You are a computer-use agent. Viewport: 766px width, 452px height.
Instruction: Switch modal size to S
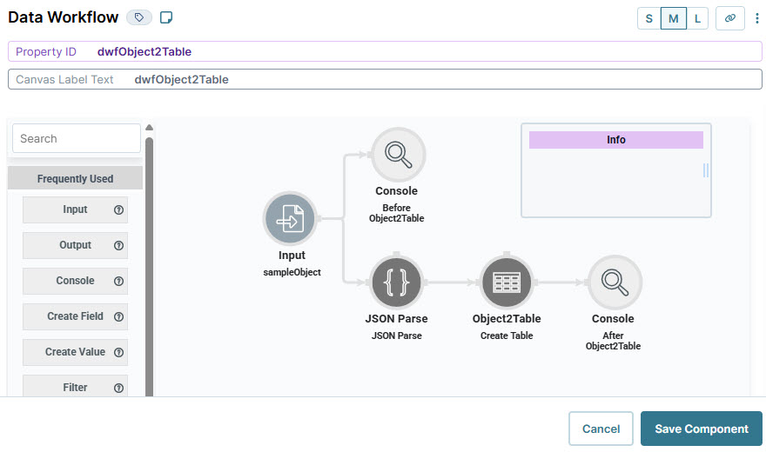(648, 18)
